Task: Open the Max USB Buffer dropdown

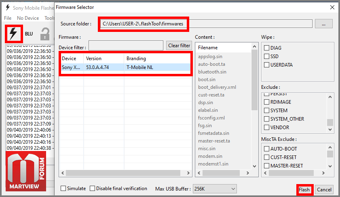Action: (214, 189)
